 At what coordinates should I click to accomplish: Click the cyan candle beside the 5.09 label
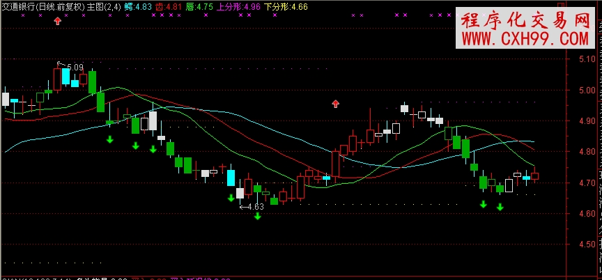[65, 75]
